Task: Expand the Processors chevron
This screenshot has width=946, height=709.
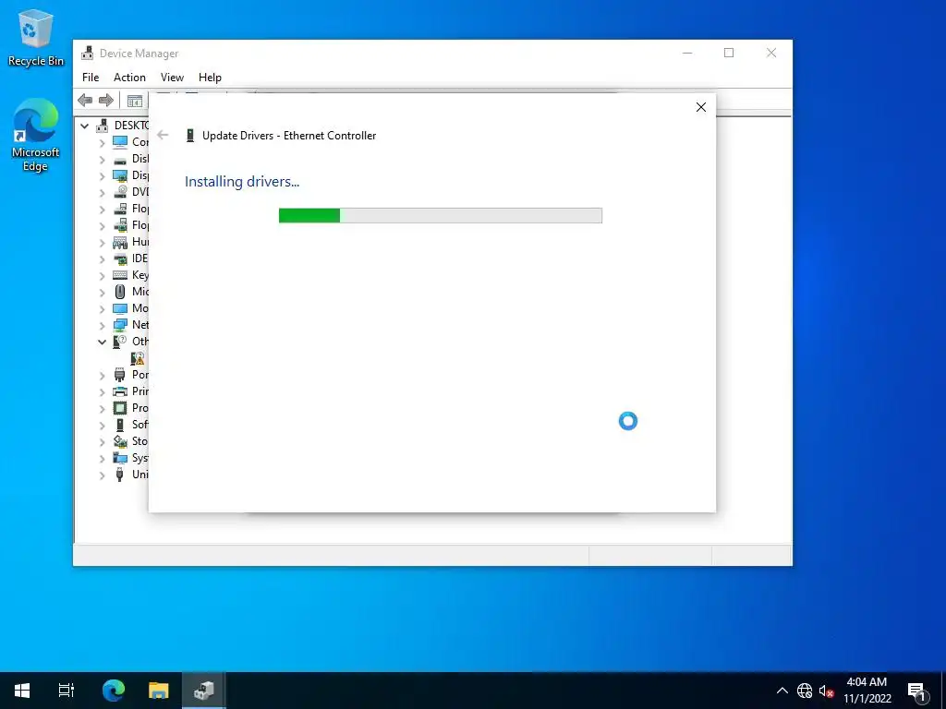Action: 102,409
